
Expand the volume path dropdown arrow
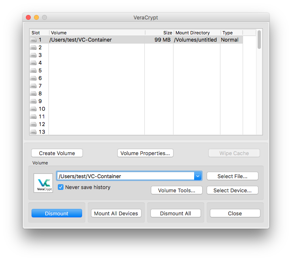tap(197, 176)
